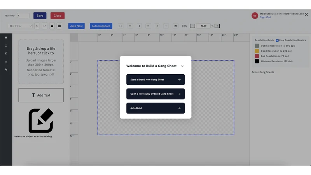Open the 22 in X 12 in size dropdown
311x175 pixels.
point(20,26)
